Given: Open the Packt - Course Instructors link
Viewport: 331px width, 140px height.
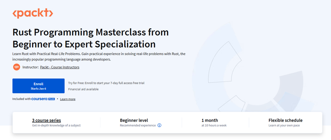Looking at the screenshot, I should click(x=60, y=67).
